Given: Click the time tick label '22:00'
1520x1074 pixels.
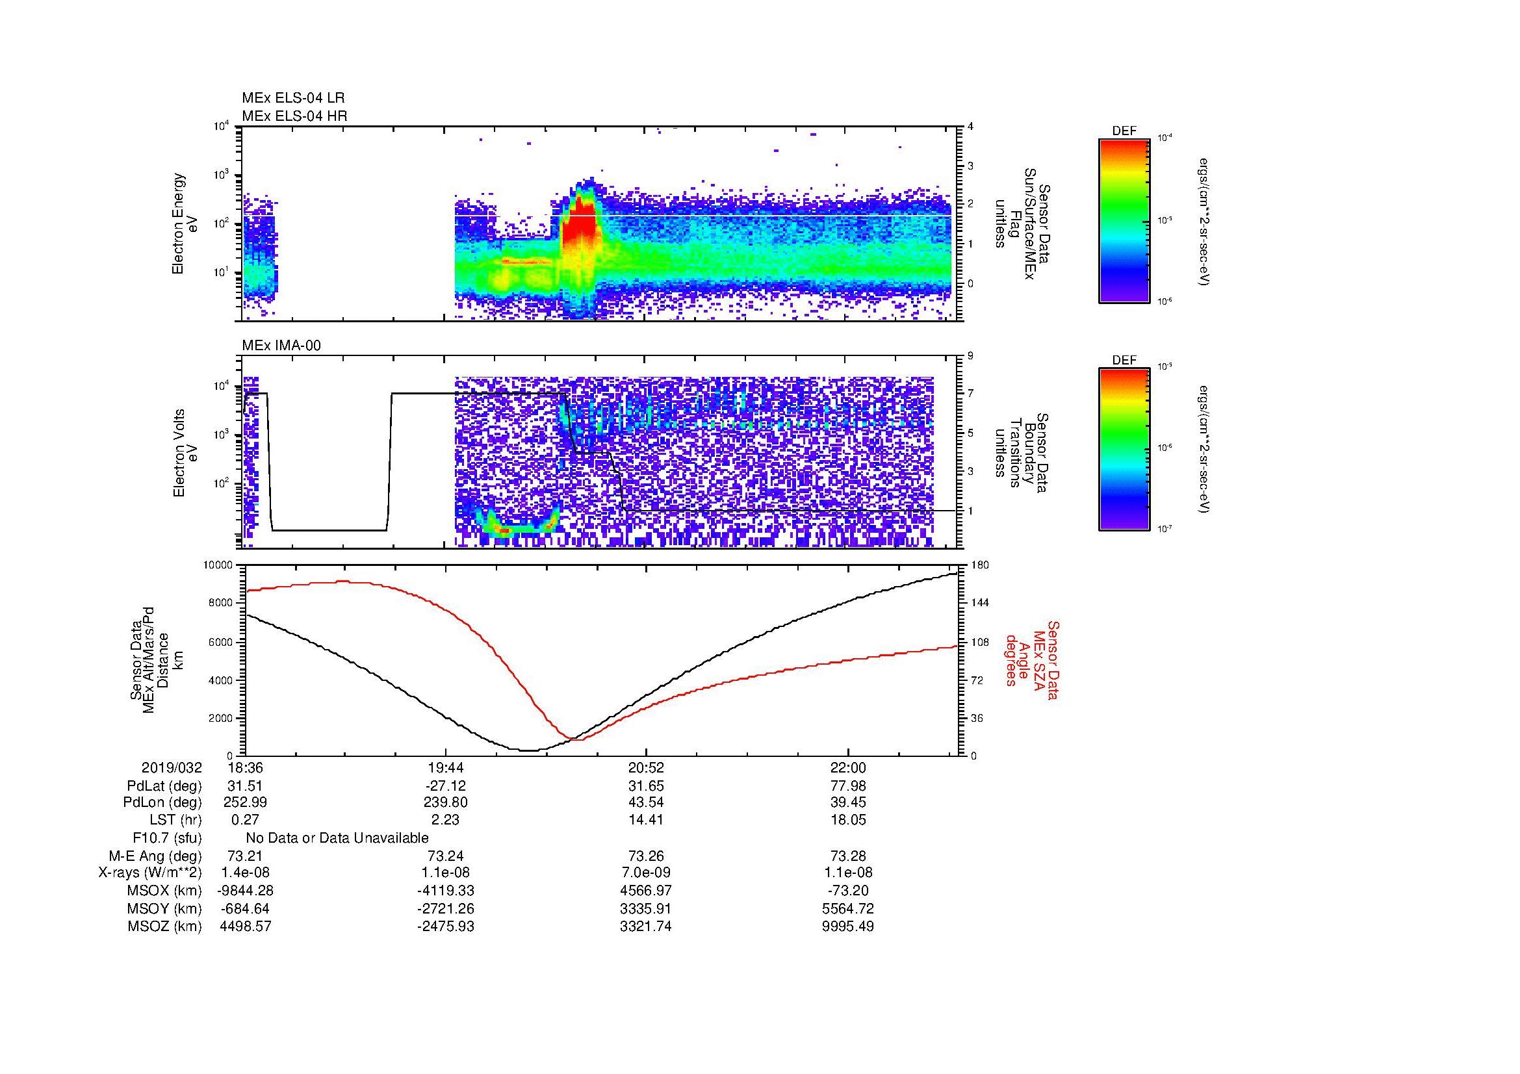Looking at the screenshot, I should click(848, 767).
